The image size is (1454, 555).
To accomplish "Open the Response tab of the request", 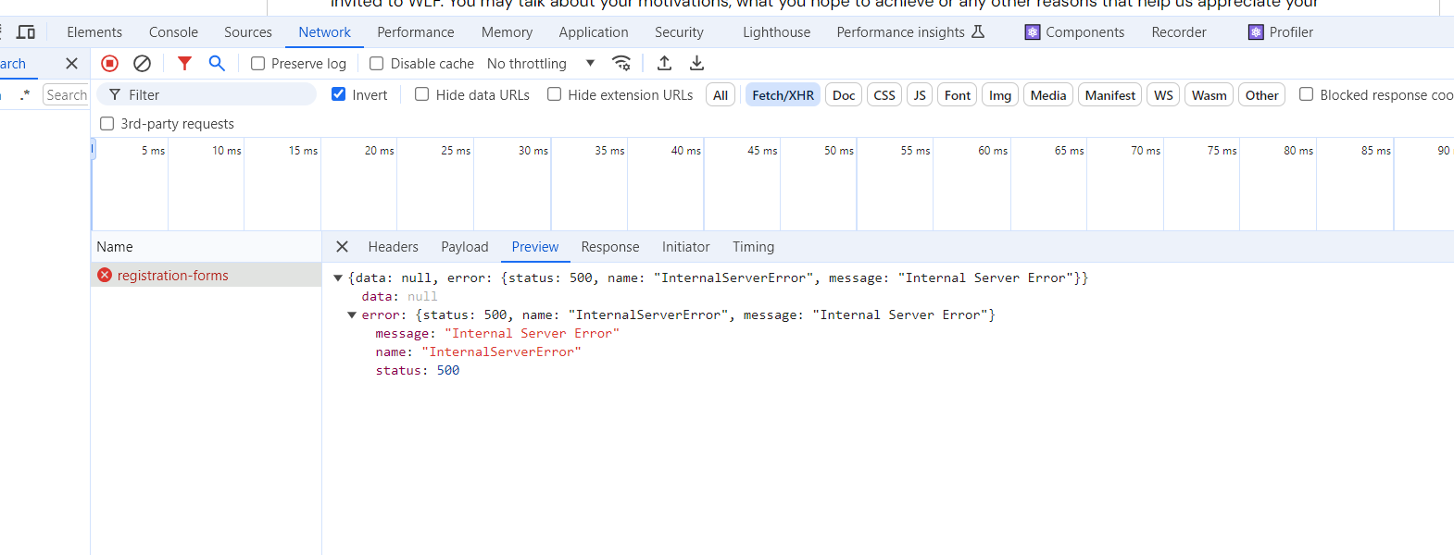I will click(x=609, y=247).
